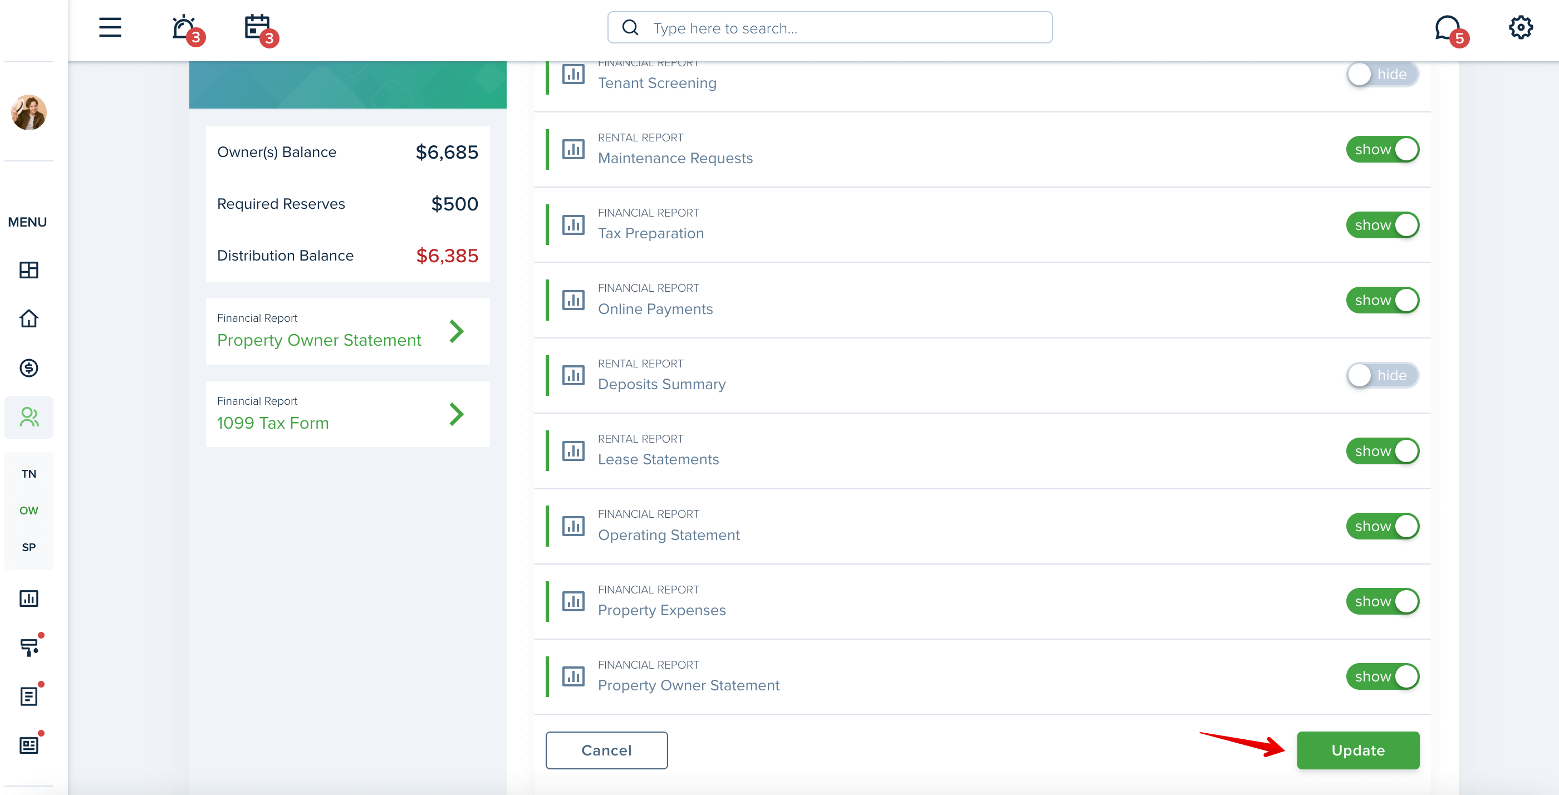
Task: Expand 1099 Tax Form card chevron
Action: pos(457,414)
